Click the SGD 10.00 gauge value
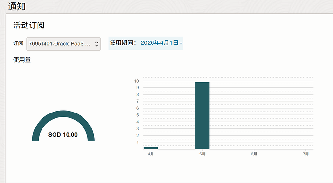 [63, 135]
